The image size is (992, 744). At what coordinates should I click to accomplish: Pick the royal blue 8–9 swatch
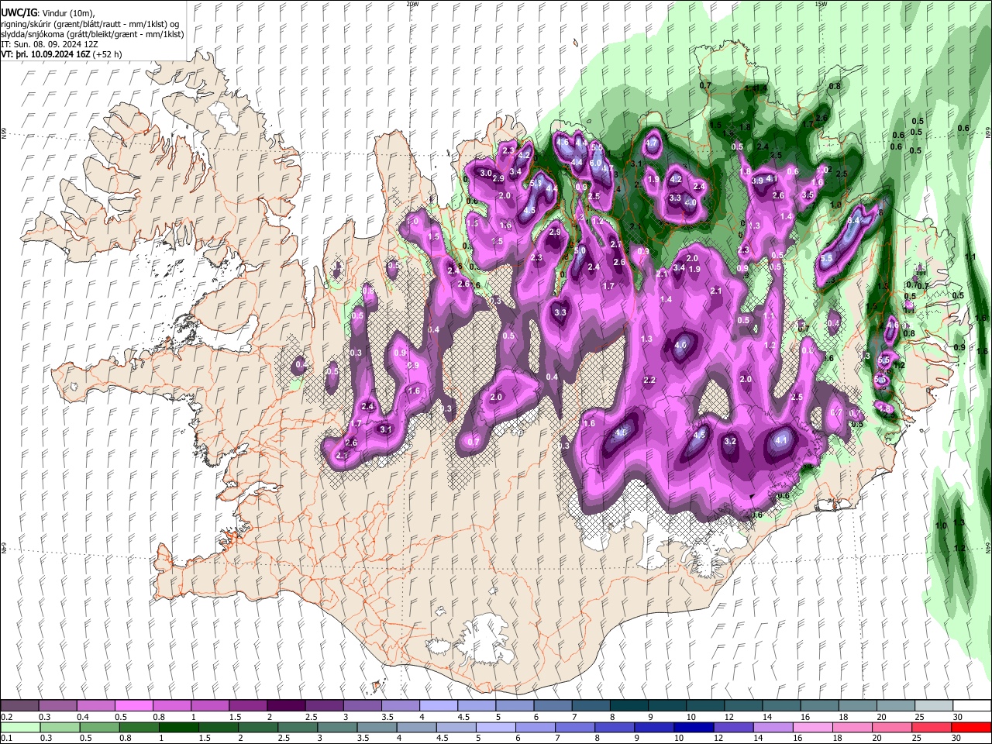(615, 727)
